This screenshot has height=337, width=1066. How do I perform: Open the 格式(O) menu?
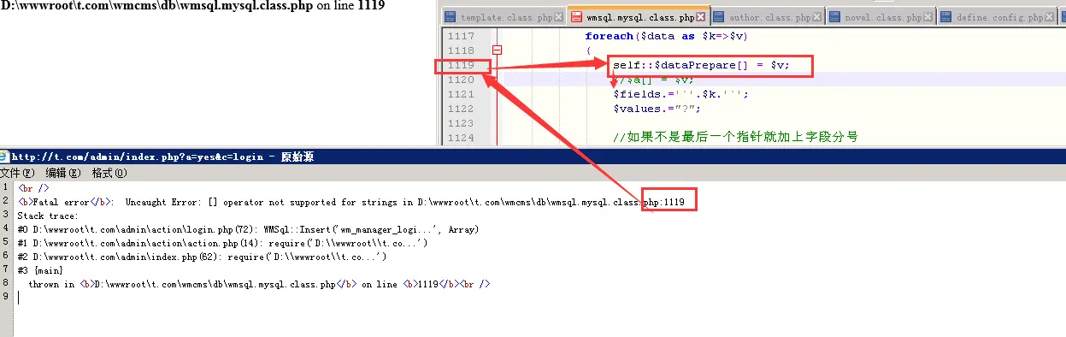click(x=109, y=173)
